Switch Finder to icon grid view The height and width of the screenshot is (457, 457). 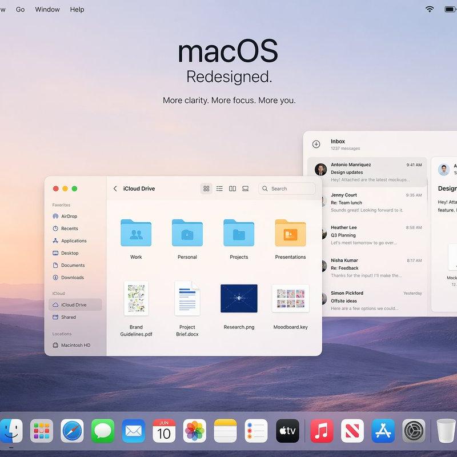point(206,189)
